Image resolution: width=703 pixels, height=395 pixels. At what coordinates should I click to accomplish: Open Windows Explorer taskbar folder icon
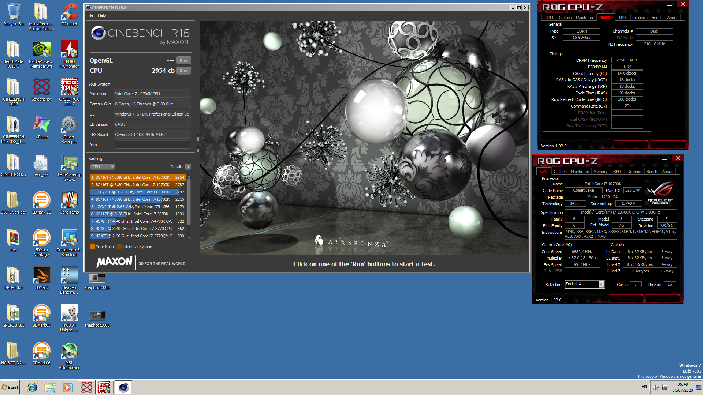click(50, 387)
